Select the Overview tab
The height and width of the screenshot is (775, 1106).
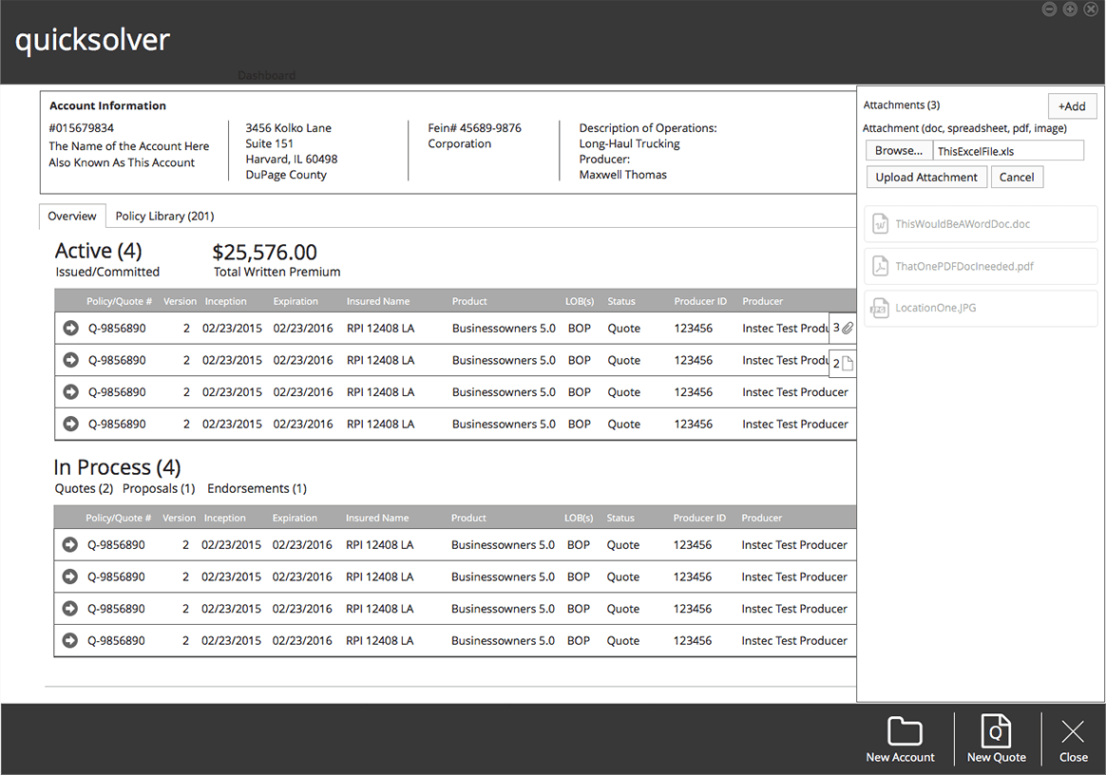click(x=72, y=217)
